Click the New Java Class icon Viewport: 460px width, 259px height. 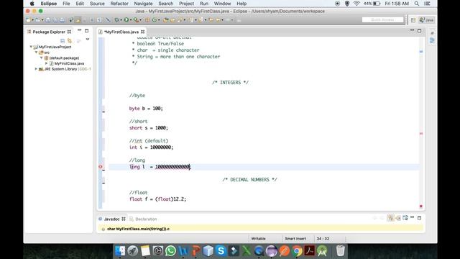tap(155, 20)
